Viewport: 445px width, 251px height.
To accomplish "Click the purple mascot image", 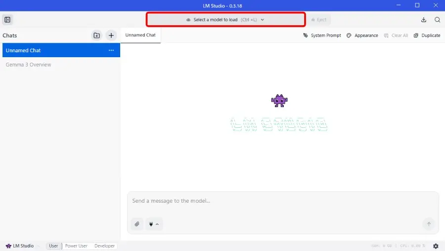I will (x=279, y=101).
